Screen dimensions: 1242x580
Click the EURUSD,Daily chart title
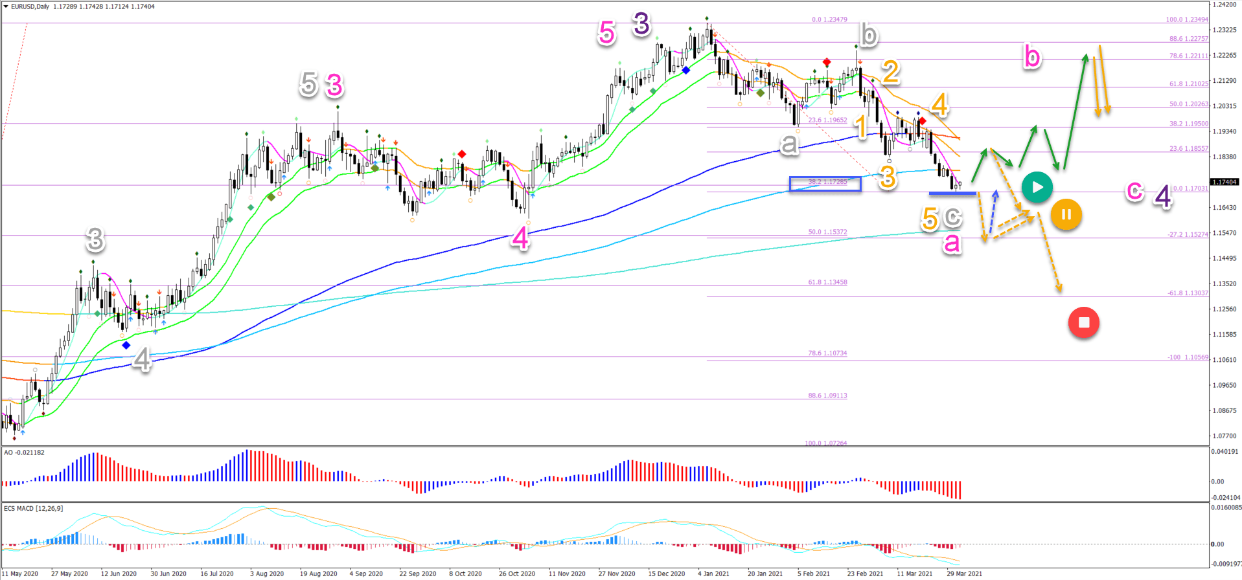(39, 6)
